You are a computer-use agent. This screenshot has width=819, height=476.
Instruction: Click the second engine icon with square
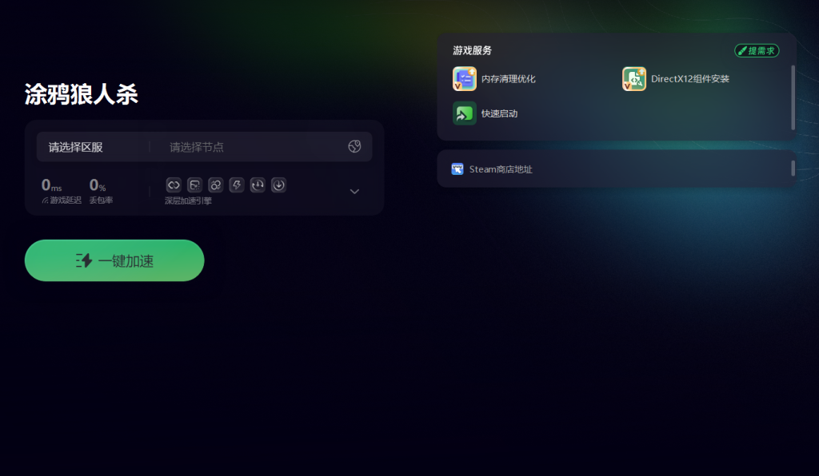coord(194,184)
